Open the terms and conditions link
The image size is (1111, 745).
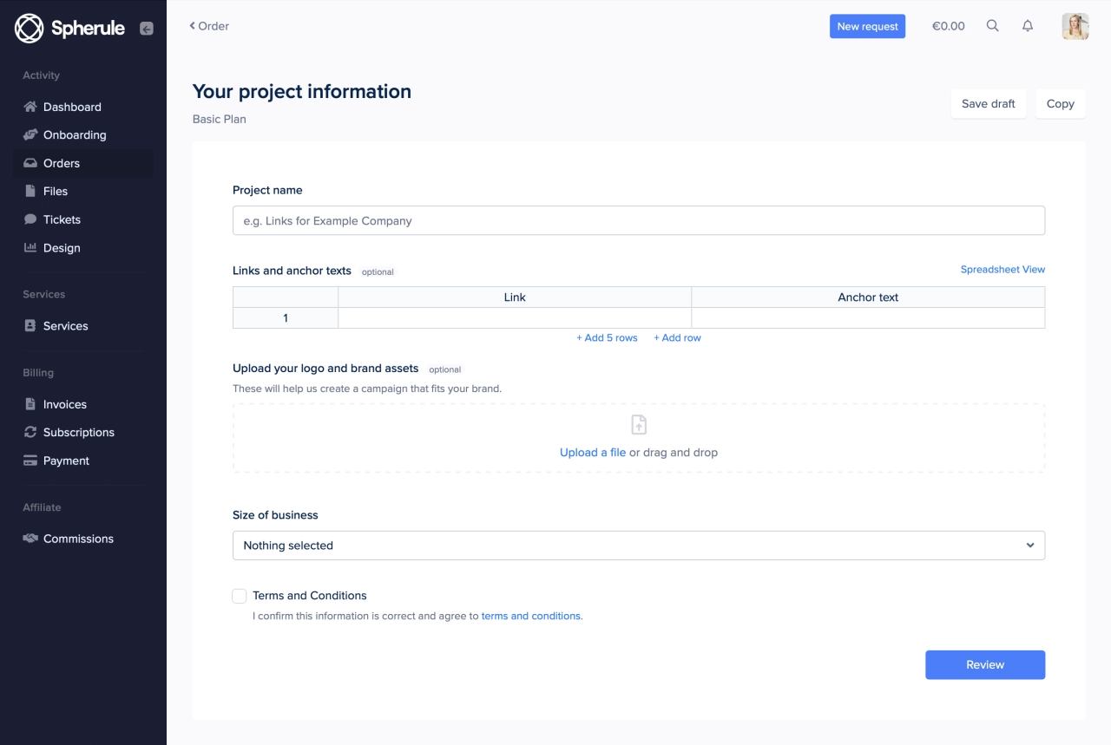[x=530, y=617]
